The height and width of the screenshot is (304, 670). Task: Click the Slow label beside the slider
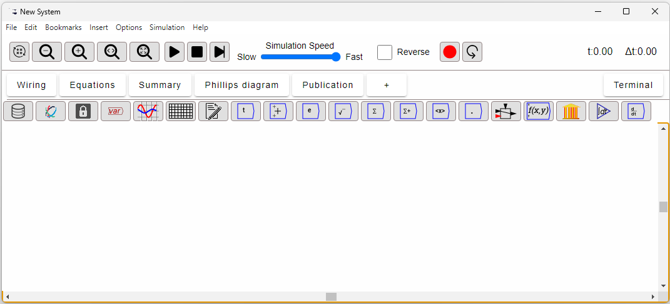tap(246, 57)
